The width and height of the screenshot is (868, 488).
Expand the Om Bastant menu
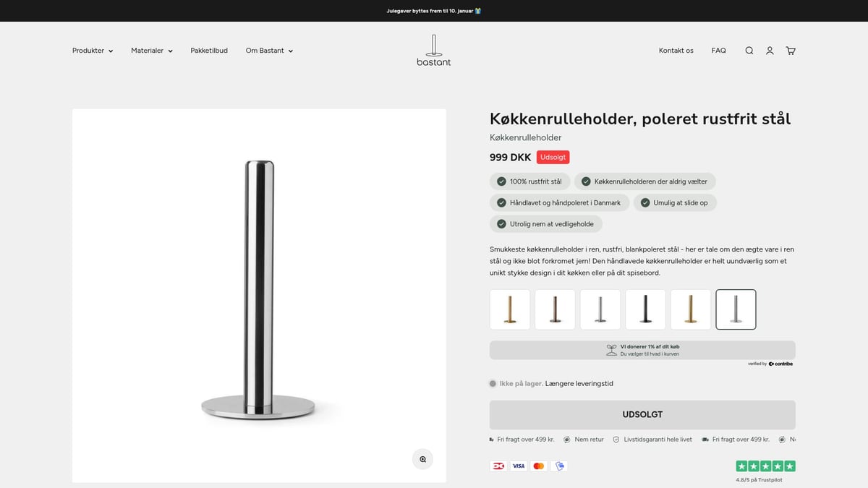[x=268, y=51]
